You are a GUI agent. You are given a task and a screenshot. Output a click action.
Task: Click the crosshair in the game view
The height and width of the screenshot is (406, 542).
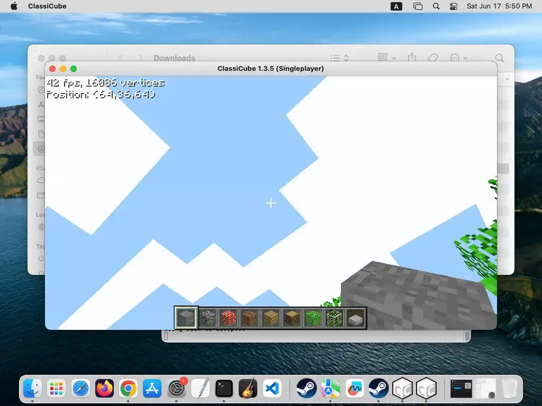tap(270, 203)
